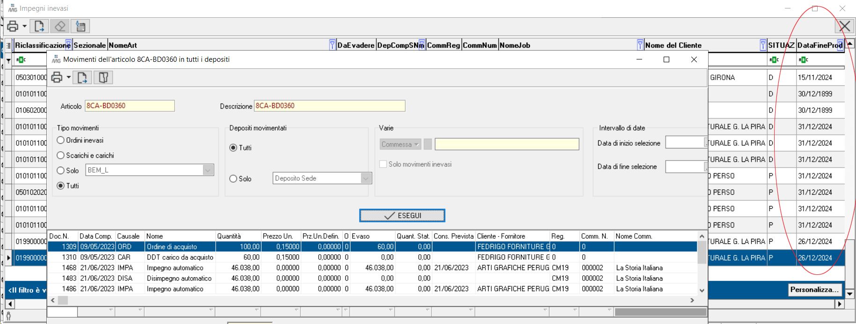The image size is (856, 324).
Task: Select the Solo radio under Depositi movimentati
Action: (233, 178)
